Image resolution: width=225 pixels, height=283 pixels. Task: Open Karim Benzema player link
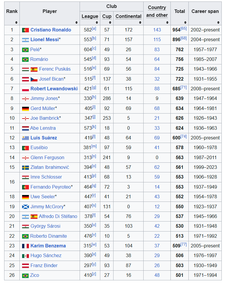(48, 246)
